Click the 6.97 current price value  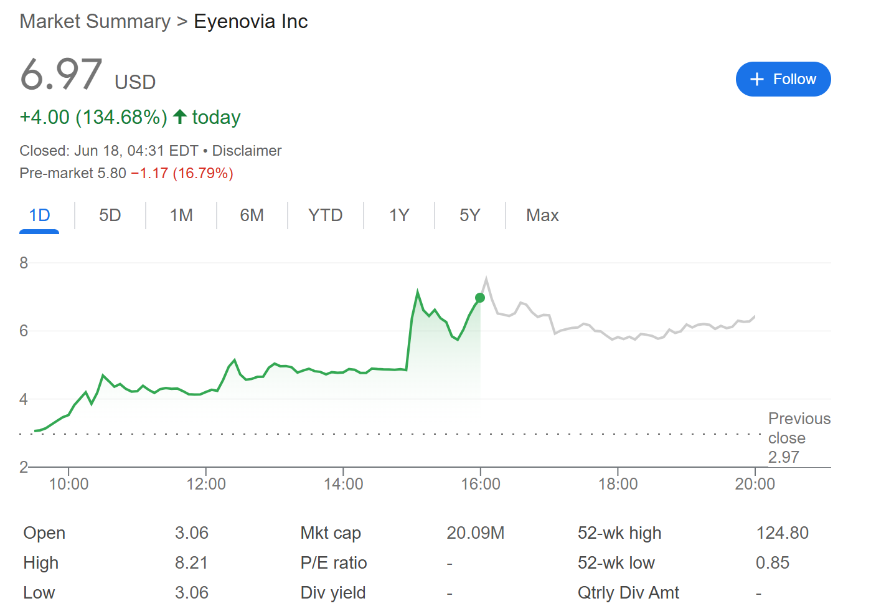point(61,75)
